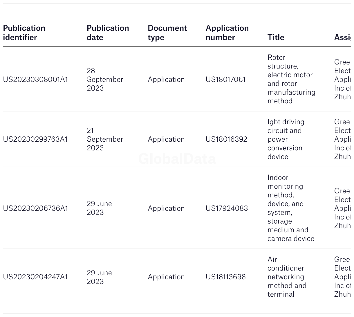The image size is (354, 317).
Task: Click the Indoor monitoring method title
Action: [291, 208]
